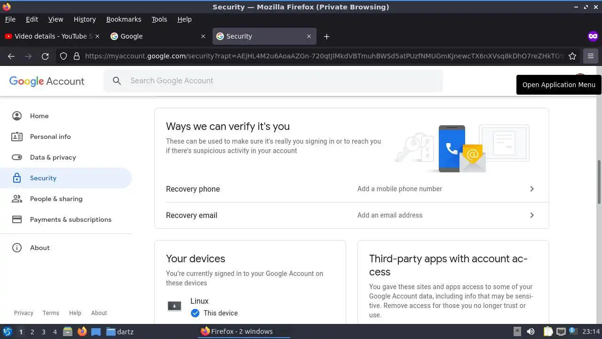Open Home in the sidebar

click(66, 116)
